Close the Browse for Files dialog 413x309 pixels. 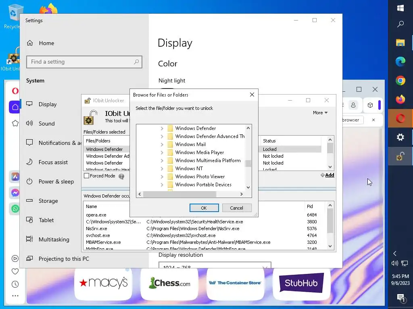(x=252, y=95)
